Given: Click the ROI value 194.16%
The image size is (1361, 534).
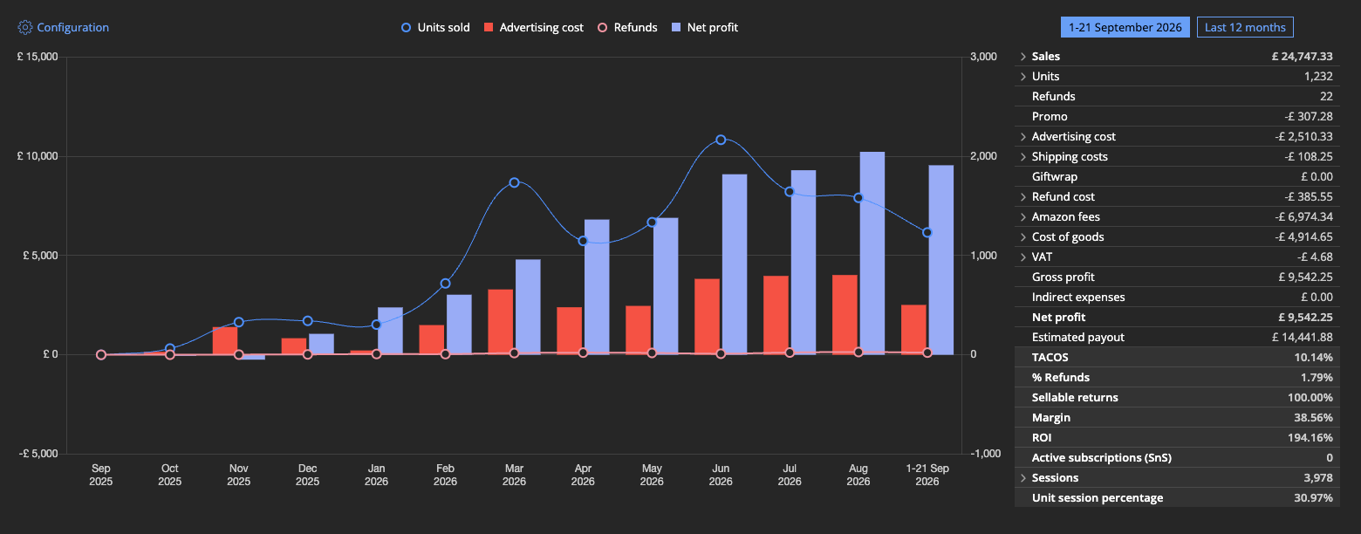Looking at the screenshot, I should (x=1310, y=438).
